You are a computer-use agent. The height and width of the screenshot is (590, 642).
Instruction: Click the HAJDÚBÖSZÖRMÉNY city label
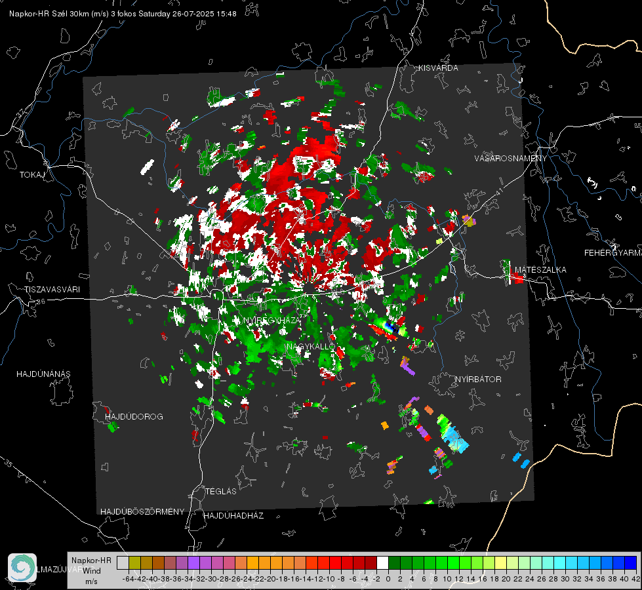click(142, 512)
